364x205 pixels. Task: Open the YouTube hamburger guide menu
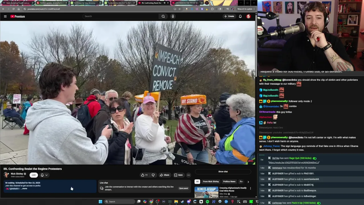coord(5,17)
